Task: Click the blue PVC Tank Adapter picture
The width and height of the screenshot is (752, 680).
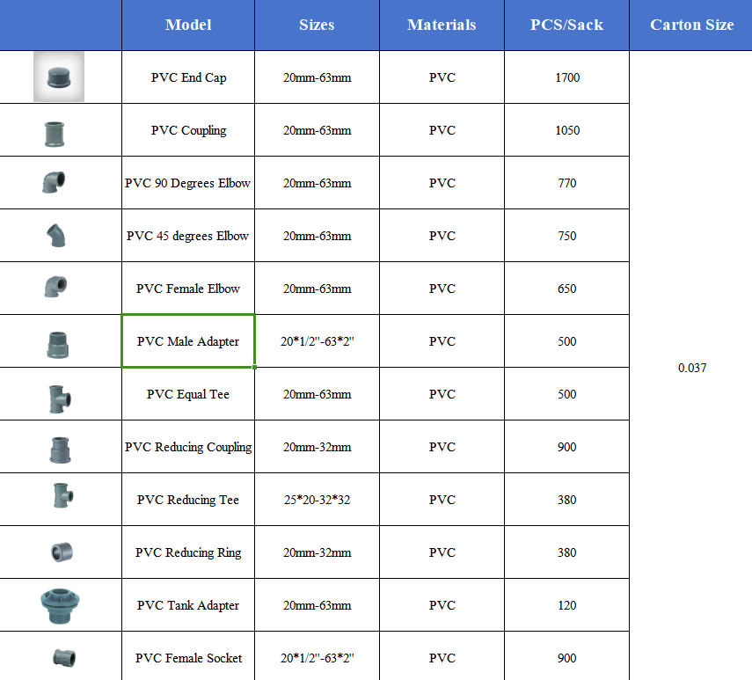Action: point(60,606)
